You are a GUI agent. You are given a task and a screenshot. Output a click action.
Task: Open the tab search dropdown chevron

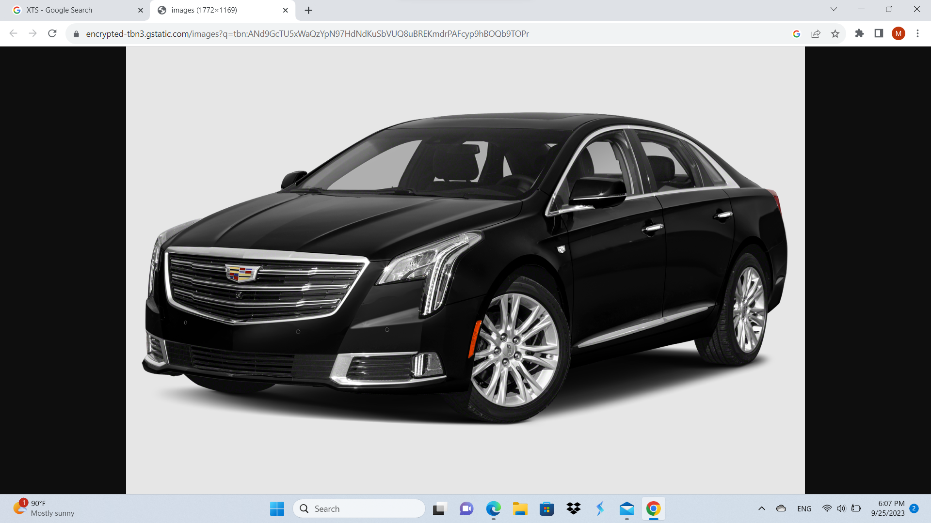[x=834, y=9]
